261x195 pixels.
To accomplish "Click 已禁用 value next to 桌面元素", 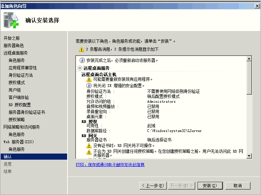I will pos(153,117).
